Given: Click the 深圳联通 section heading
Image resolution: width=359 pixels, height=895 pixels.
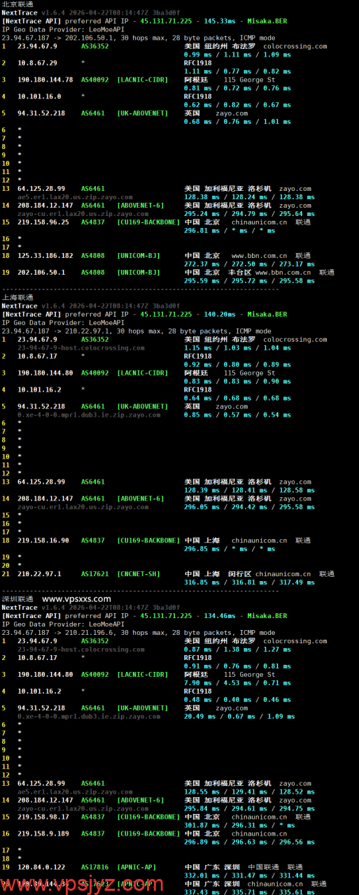Looking at the screenshot, I should coord(17,599).
